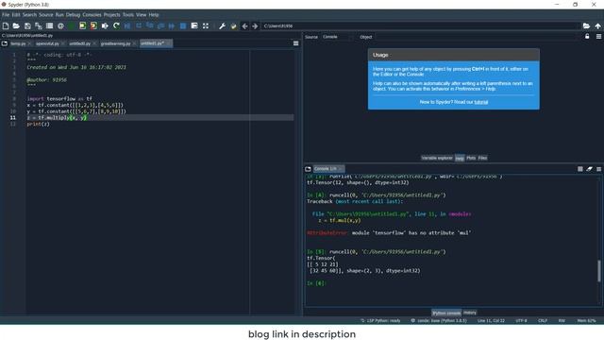Open the Edit menu
604x340 pixels.
point(16,15)
